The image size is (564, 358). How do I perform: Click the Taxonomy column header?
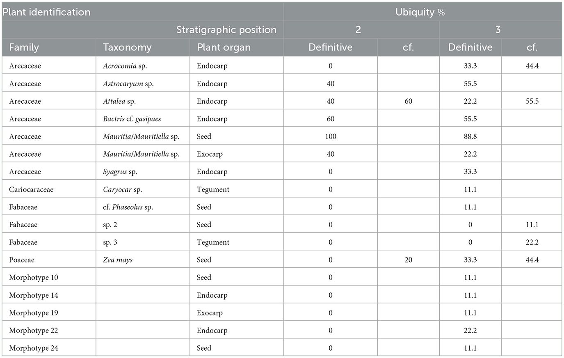point(127,48)
